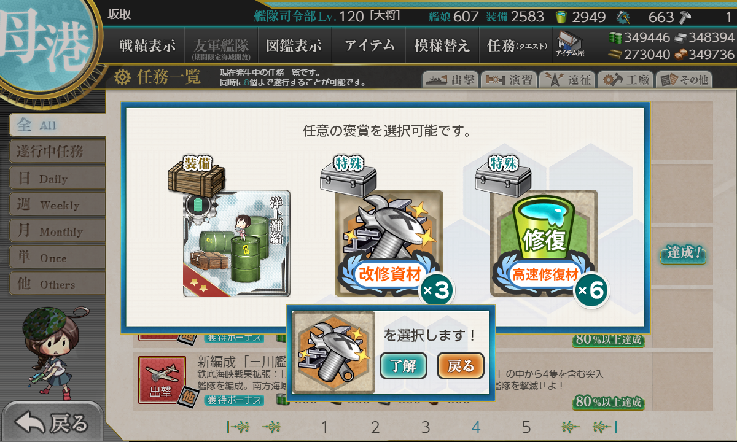Show 遂行中任務 in-progress quests
Screen dimensions: 737x442
pyautogui.click(x=57, y=152)
